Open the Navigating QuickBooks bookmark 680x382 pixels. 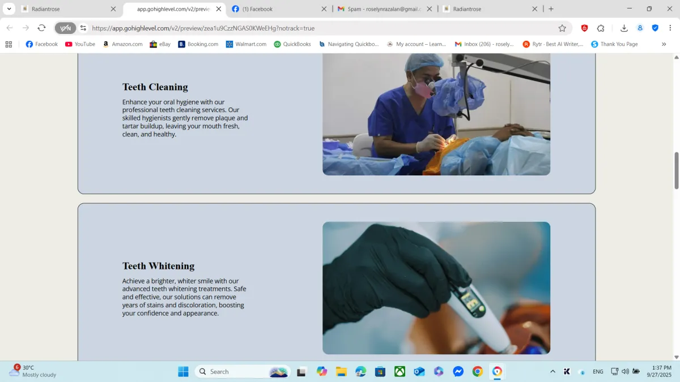[x=348, y=44]
